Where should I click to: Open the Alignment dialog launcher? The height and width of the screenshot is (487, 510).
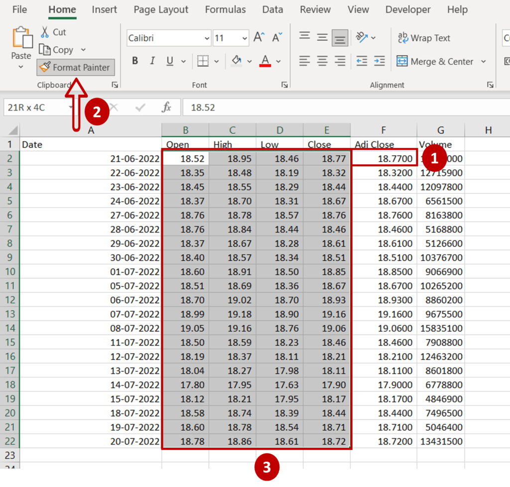[490, 85]
